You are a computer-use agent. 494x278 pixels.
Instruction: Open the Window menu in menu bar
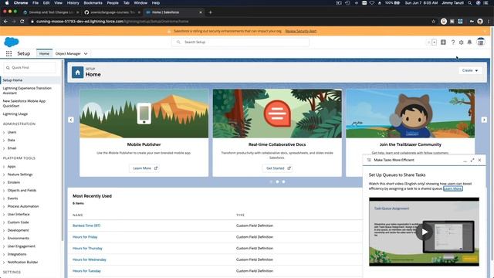(x=140, y=3)
